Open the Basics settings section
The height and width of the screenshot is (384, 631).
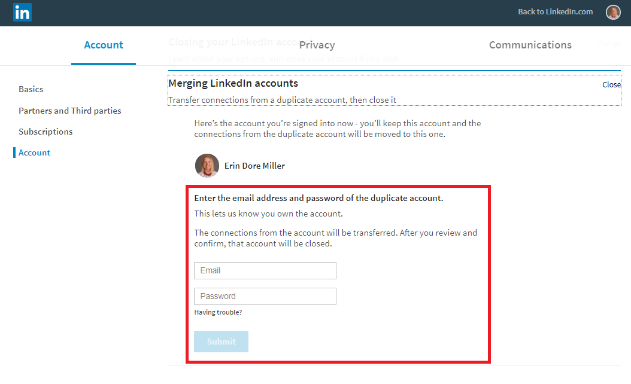click(x=31, y=89)
